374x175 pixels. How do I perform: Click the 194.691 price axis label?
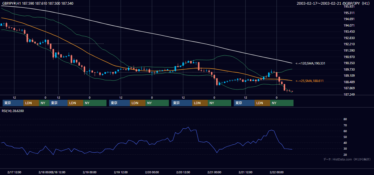pyautogui.click(x=349, y=19)
